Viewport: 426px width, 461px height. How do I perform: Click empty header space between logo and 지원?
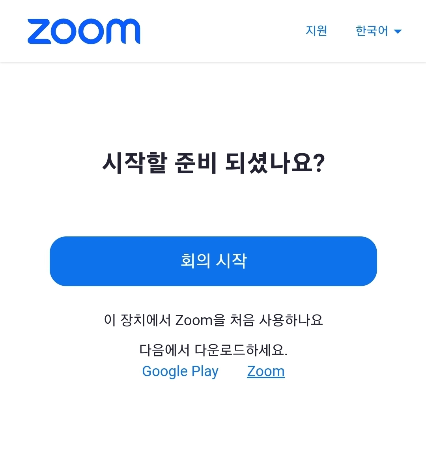click(x=223, y=31)
